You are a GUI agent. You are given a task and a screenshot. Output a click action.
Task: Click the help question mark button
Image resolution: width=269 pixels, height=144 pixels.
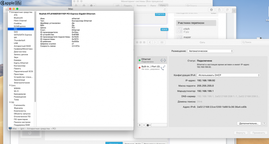[x=264, y=123]
